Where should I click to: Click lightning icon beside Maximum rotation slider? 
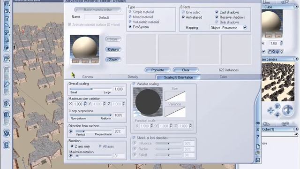coord(71,156)
